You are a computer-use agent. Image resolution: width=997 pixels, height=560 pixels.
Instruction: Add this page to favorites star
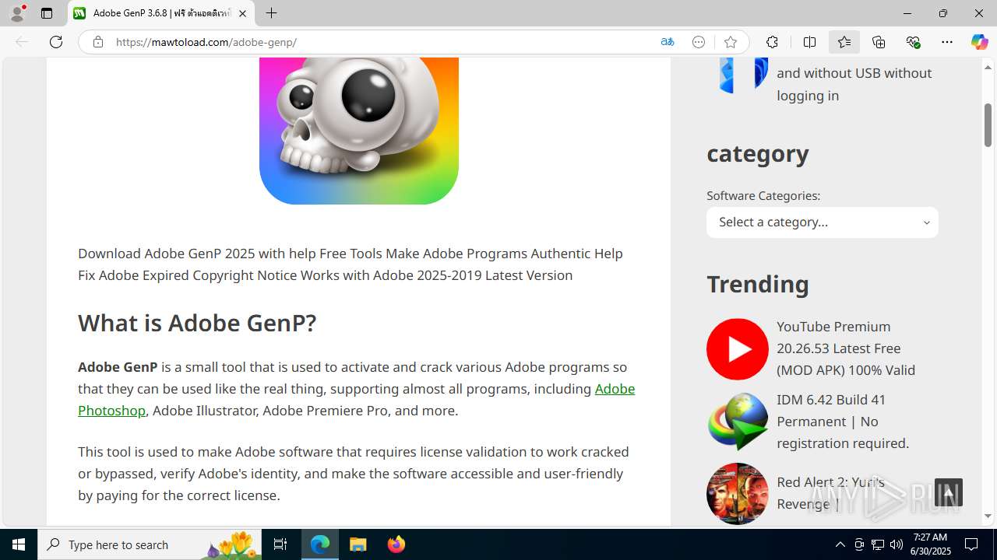point(730,42)
